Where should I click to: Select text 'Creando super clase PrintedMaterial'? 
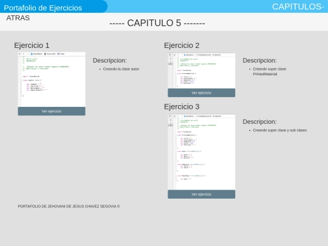[x=270, y=72]
